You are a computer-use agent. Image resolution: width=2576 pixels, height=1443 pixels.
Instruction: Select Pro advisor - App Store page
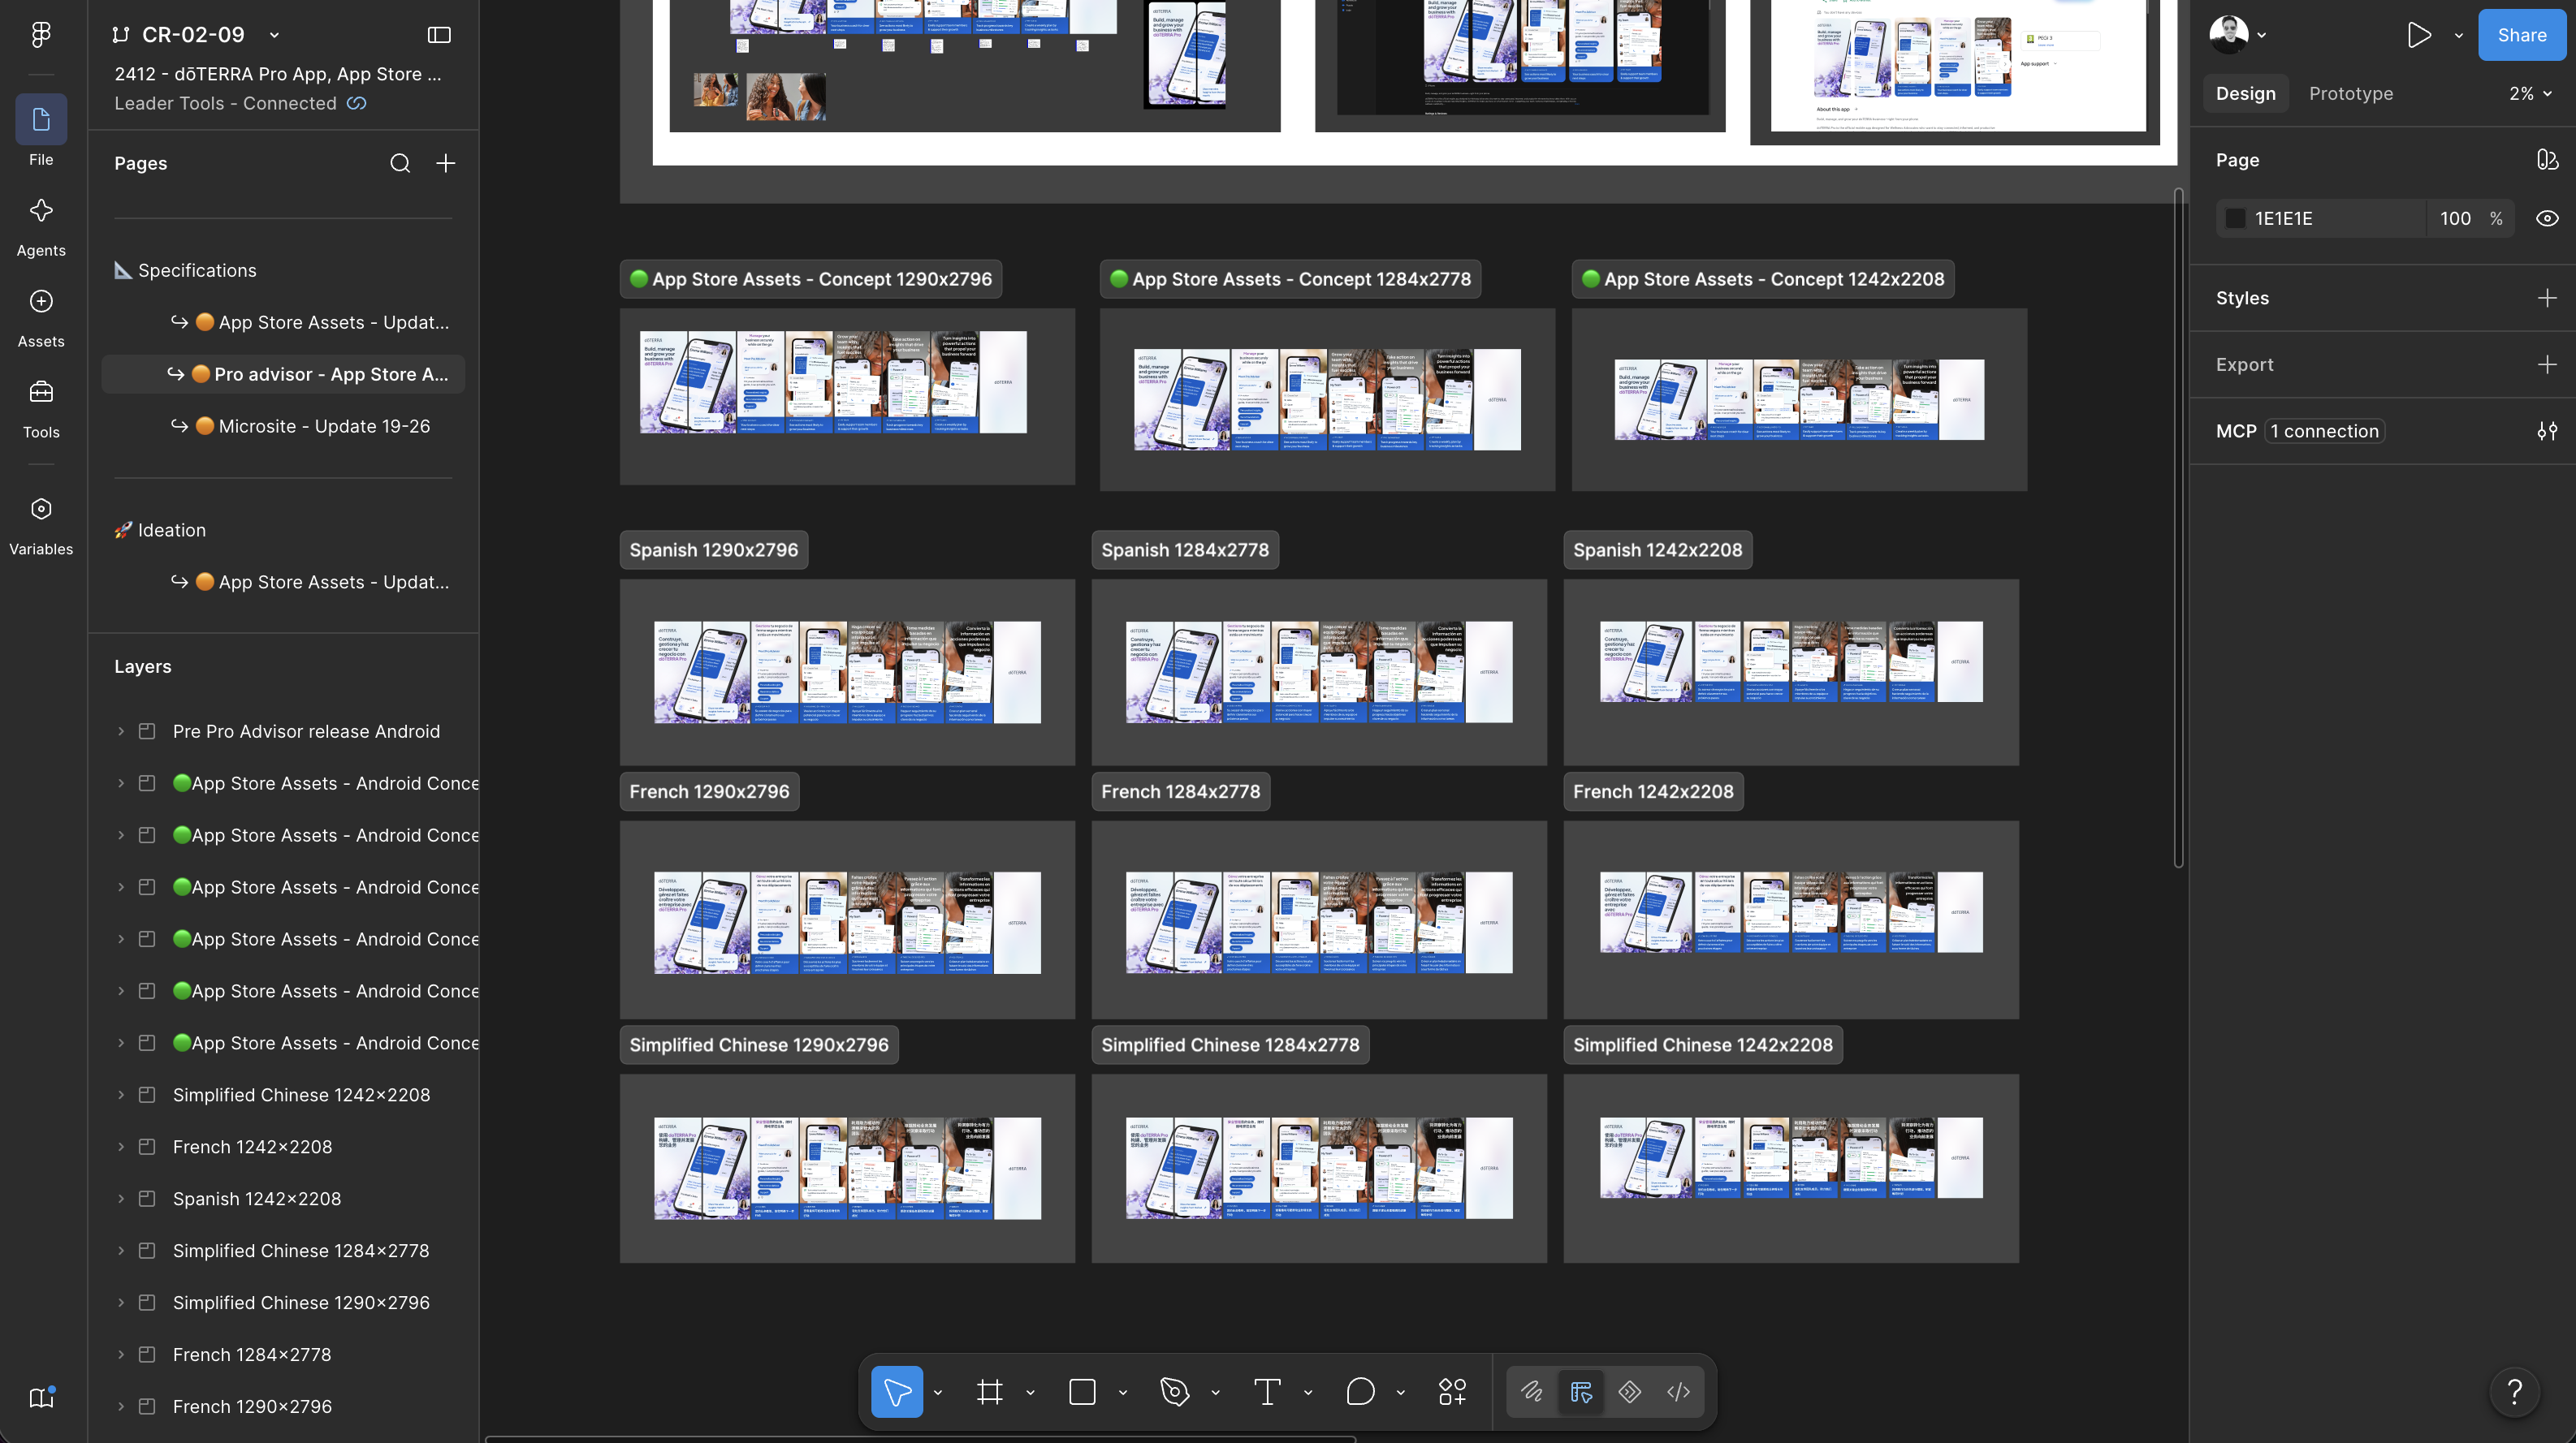click(283, 375)
